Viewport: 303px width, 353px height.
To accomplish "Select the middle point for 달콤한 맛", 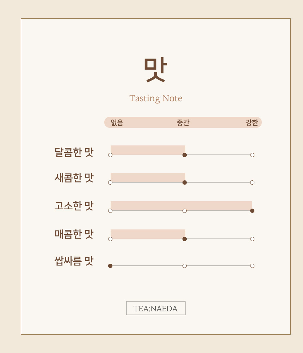I will [x=185, y=155].
